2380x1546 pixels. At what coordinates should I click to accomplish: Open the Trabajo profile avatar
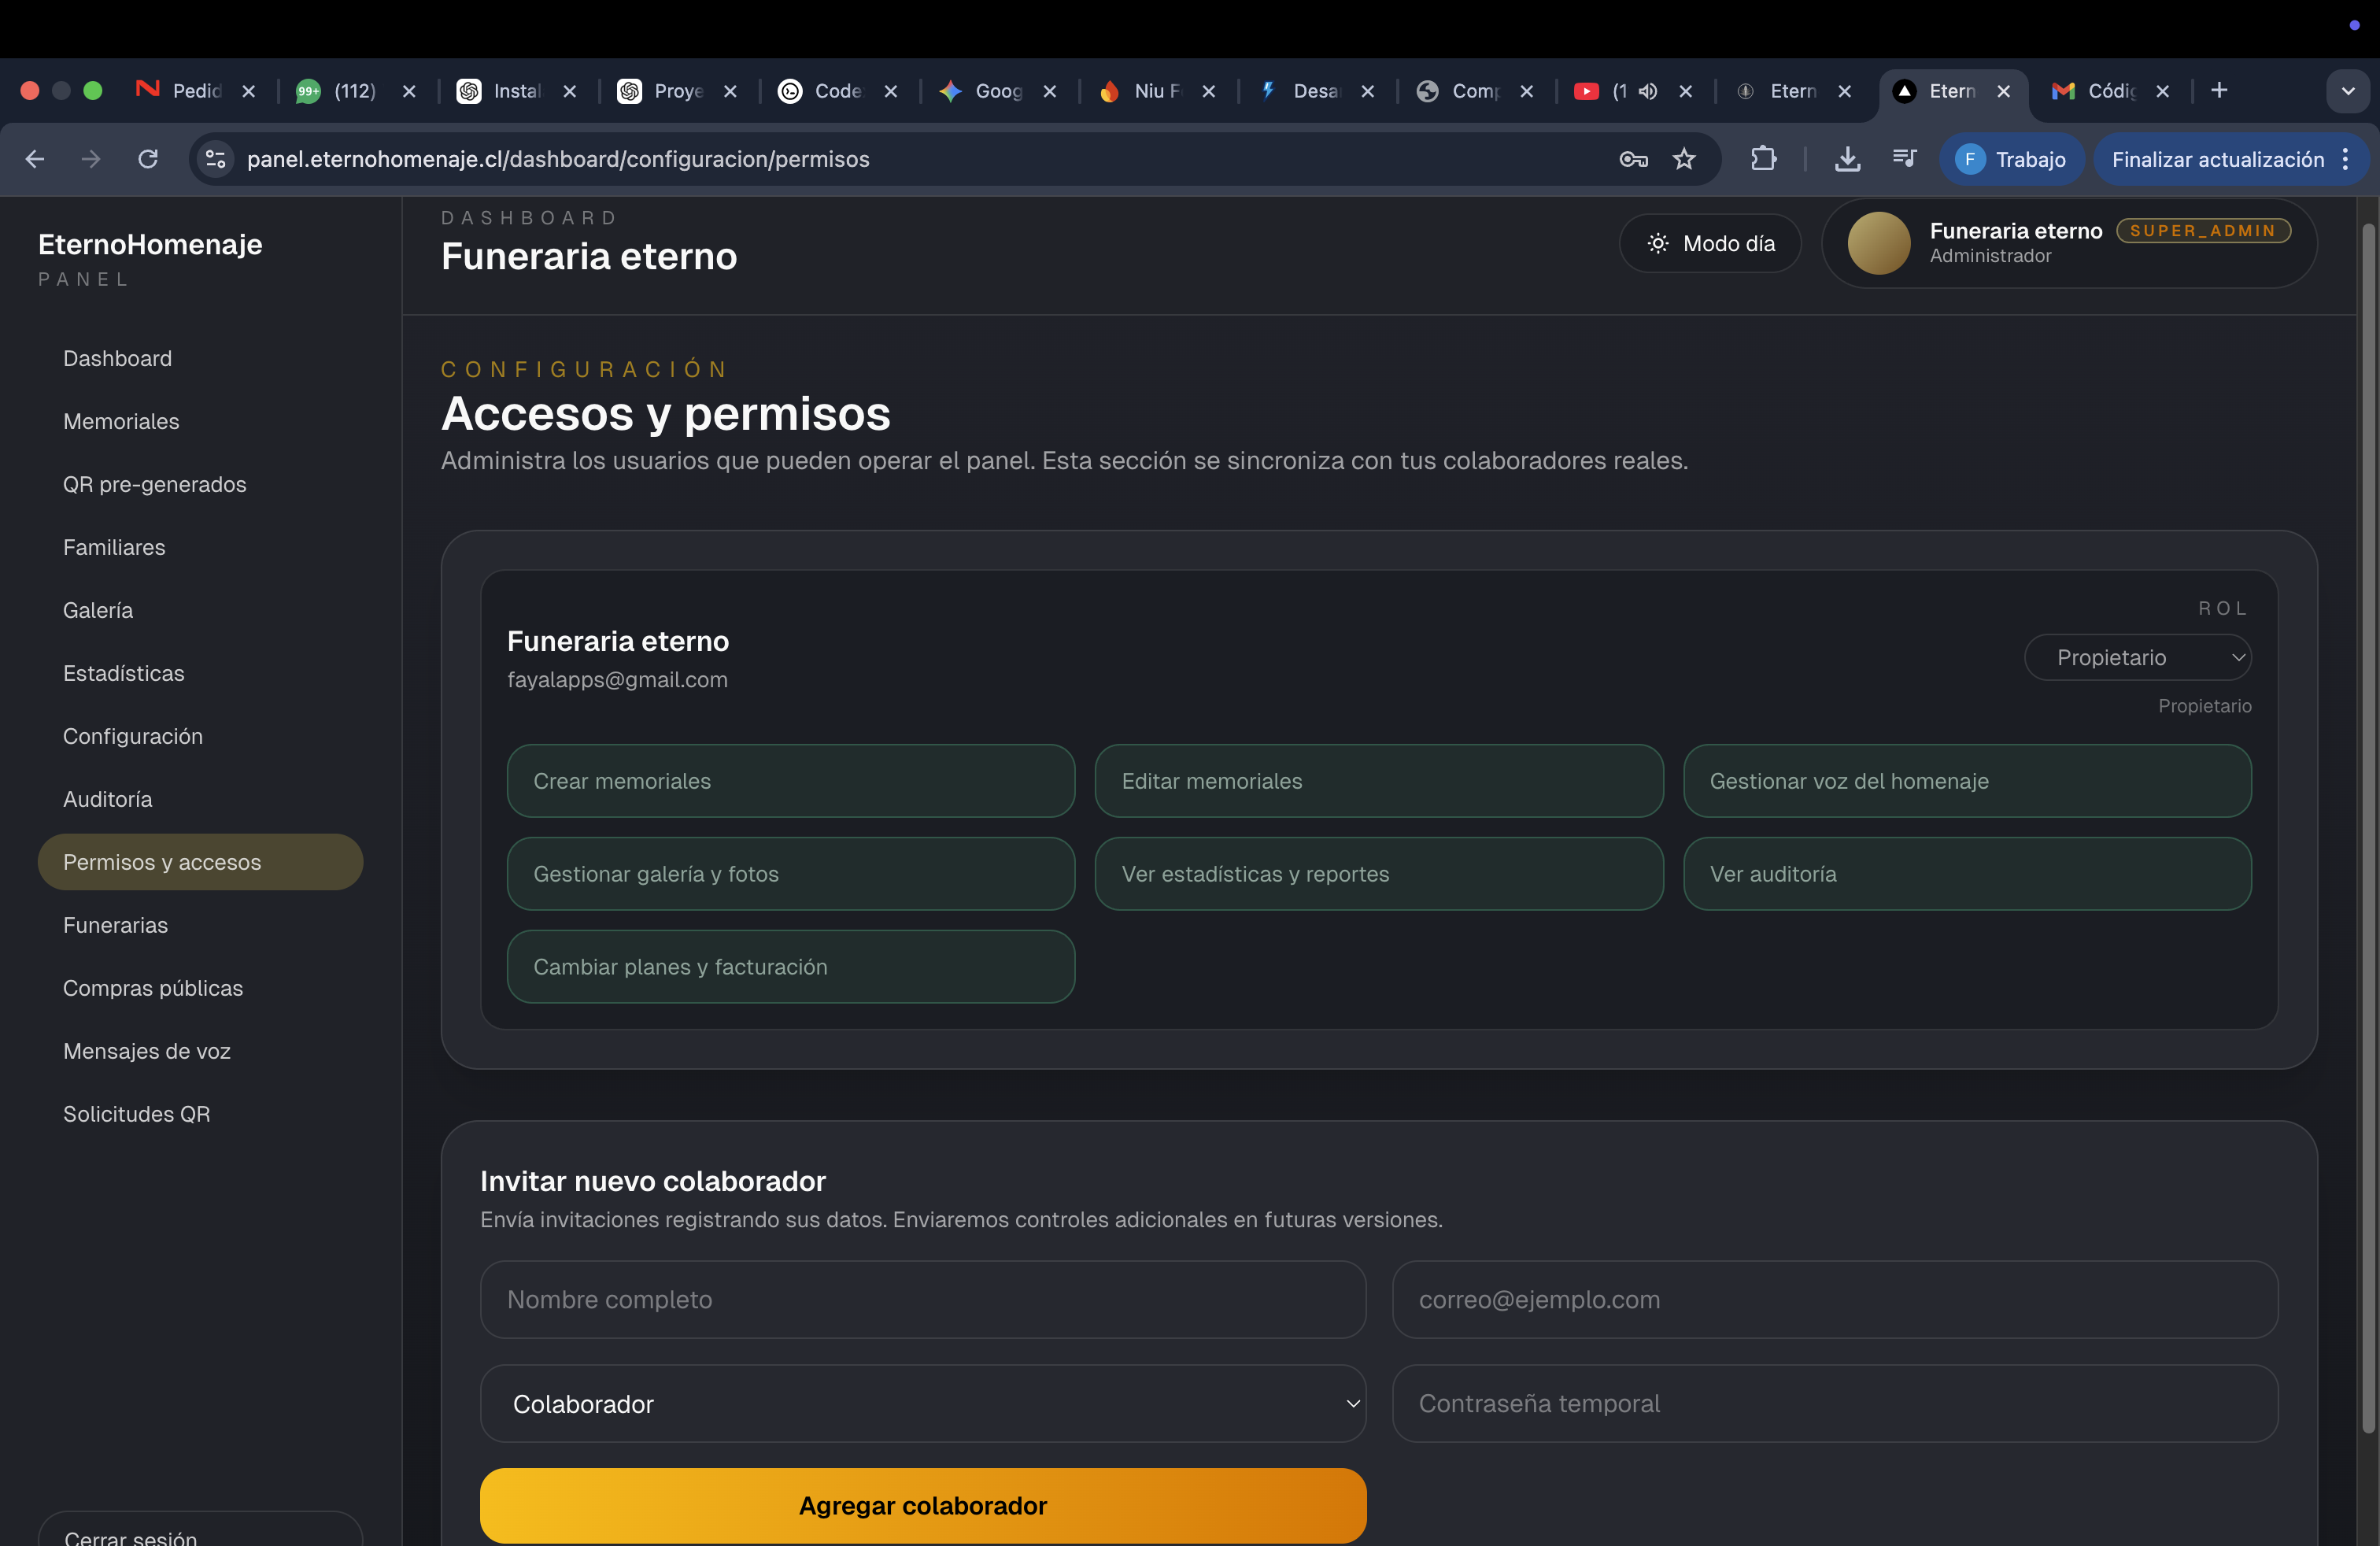click(1969, 159)
